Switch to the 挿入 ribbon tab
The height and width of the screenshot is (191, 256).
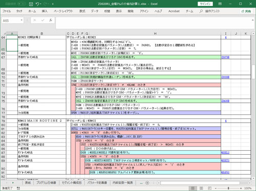coord(45,11)
